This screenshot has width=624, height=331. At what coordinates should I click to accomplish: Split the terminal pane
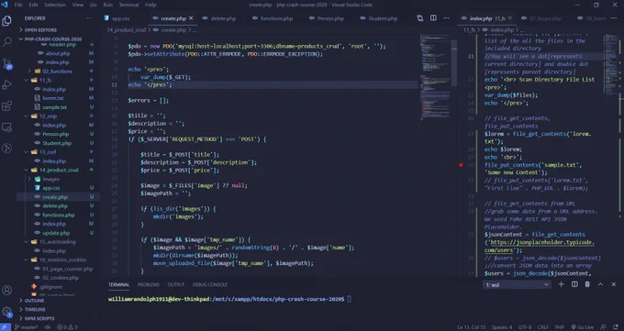574,284
